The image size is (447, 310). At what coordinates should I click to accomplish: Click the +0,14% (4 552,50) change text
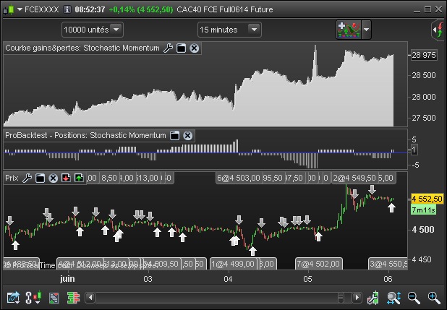pyautogui.click(x=141, y=9)
